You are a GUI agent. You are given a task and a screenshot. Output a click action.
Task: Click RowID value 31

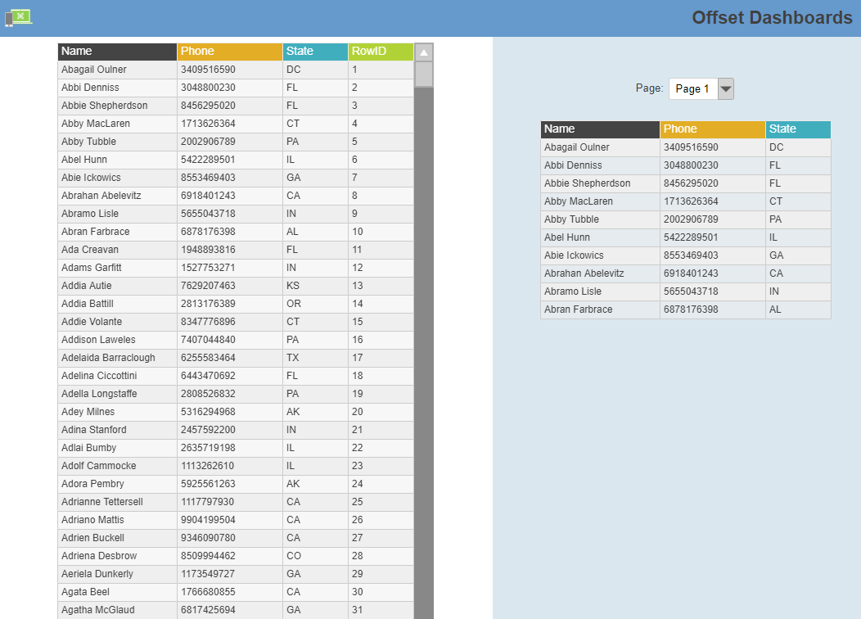358,610
